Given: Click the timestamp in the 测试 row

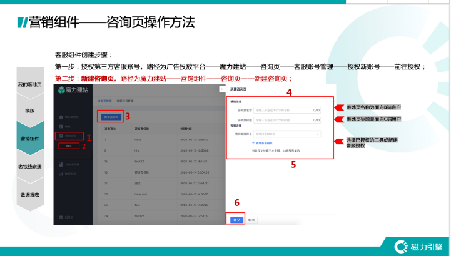Looking at the screenshot, I should point(194,184).
